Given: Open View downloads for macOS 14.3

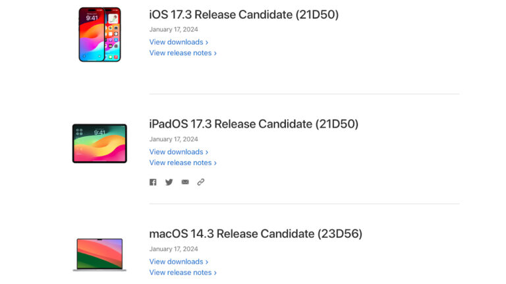Looking at the screenshot, I should point(179,262).
